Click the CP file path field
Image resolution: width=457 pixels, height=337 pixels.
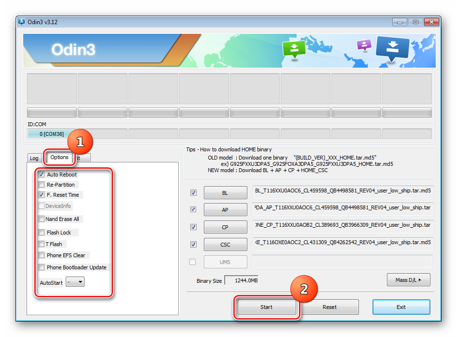[x=343, y=227]
